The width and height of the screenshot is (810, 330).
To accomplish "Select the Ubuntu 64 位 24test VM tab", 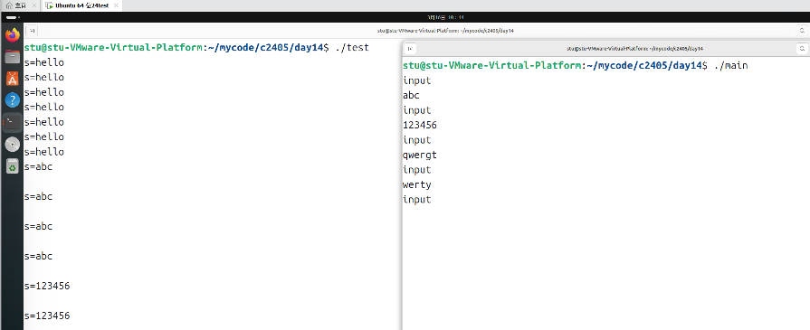I will pyautogui.click(x=81, y=5).
